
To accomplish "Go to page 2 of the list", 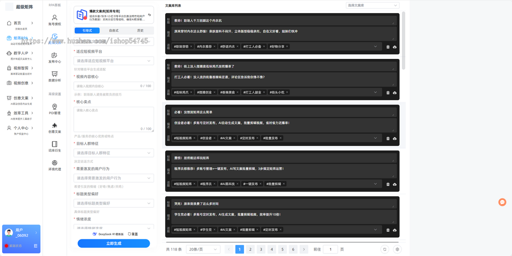I will pos(250,249).
